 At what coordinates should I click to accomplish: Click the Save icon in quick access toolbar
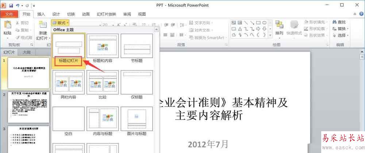click(x=11, y=5)
